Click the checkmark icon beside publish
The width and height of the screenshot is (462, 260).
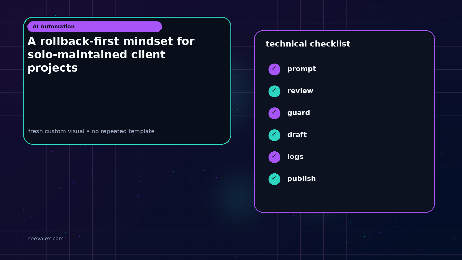click(274, 179)
